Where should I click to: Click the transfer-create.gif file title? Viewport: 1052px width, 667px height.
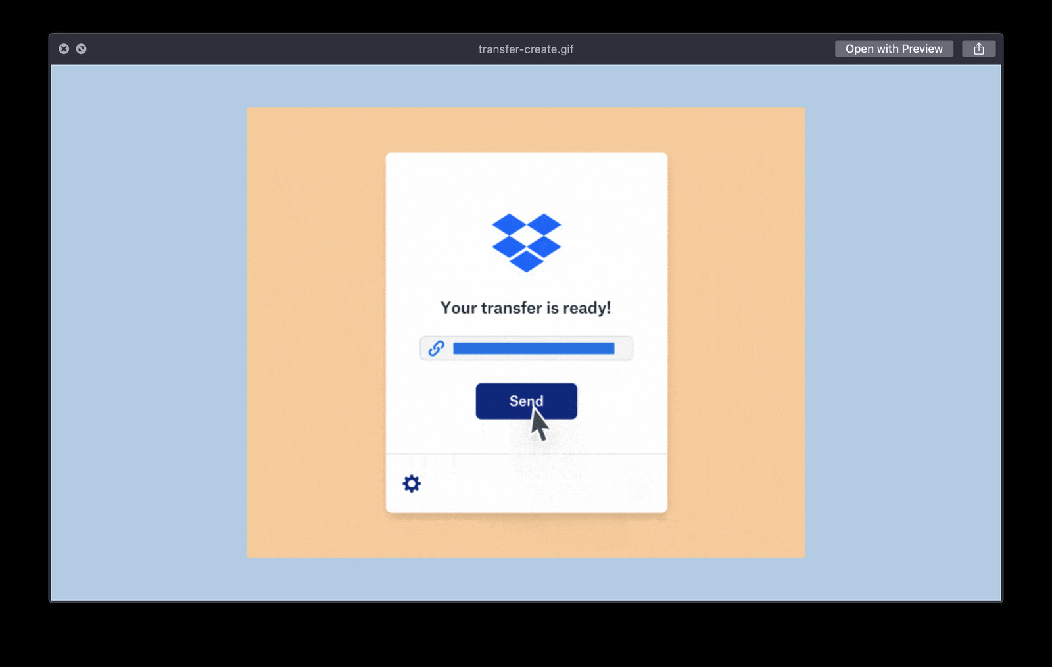click(525, 49)
